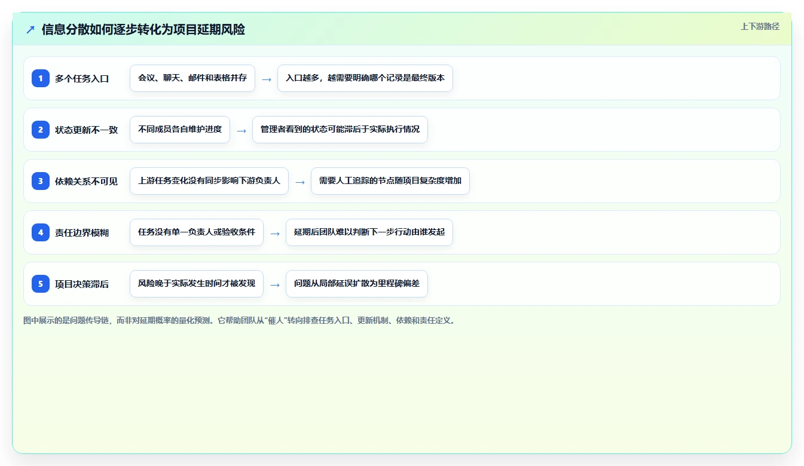Click the 管理者看到的状态可能滞后于实际执行情况 box
This screenshot has height=466, width=804.
pyautogui.click(x=340, y=130)
